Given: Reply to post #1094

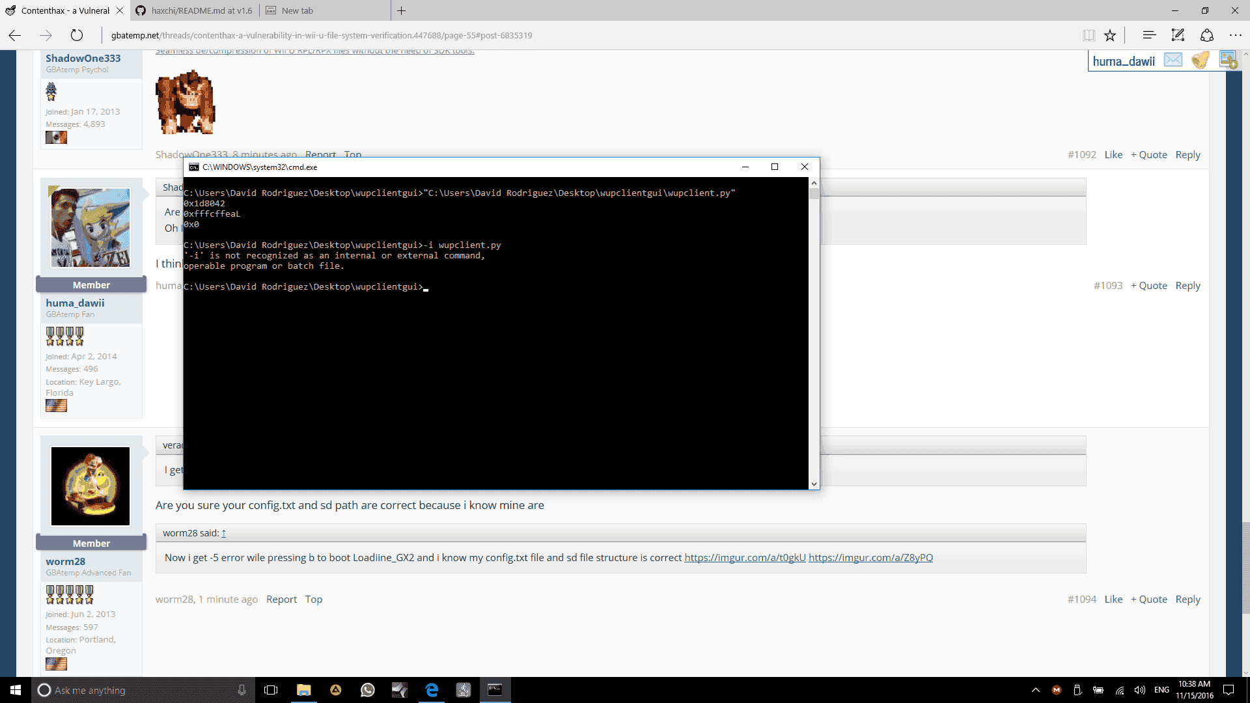Looking at the screenshot, I should (1188, 599).
